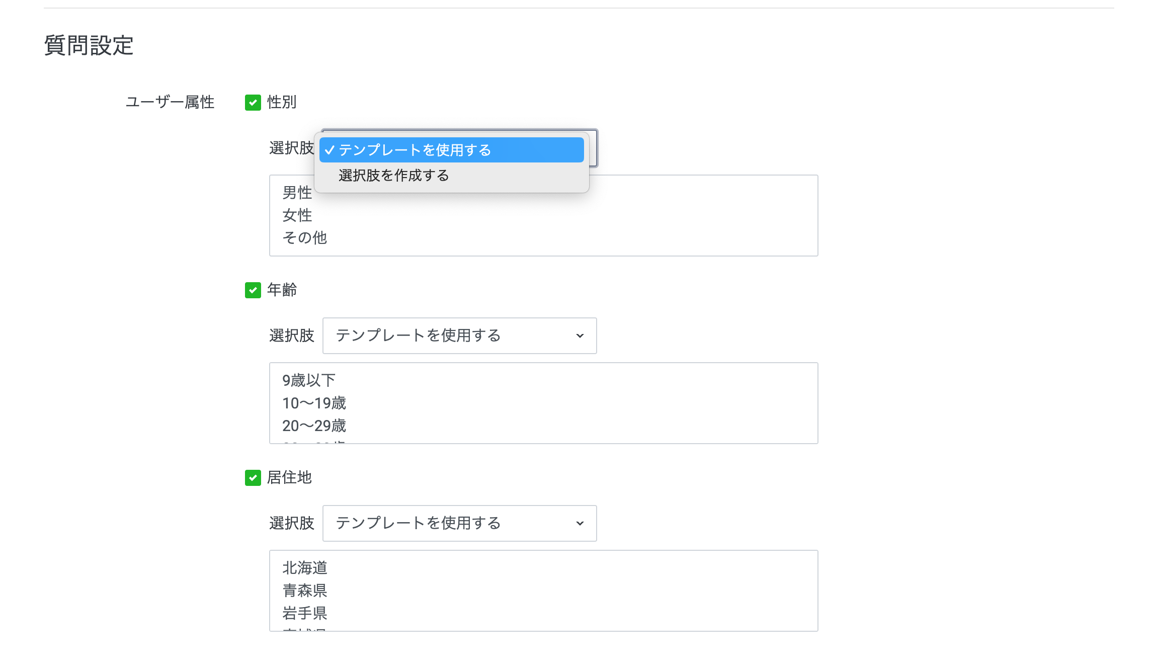Click the 年齢 label text

[282, 290]
